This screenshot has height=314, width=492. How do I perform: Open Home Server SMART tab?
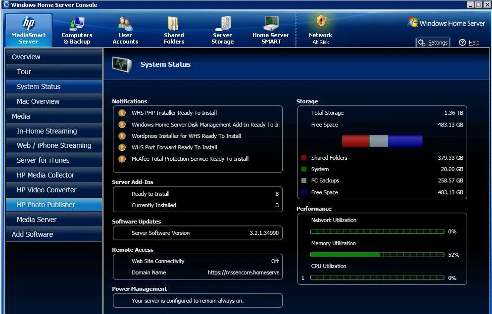pos(271,30)
